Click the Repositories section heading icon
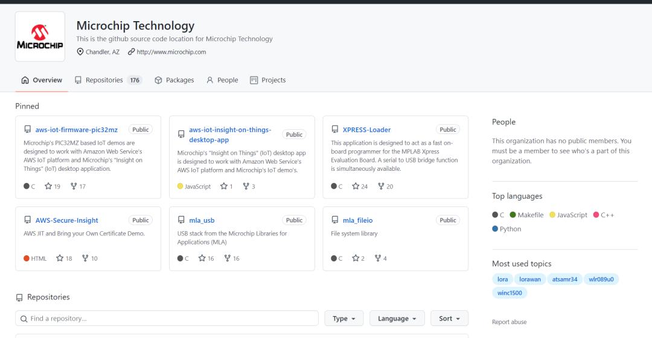 click(19, 297)
